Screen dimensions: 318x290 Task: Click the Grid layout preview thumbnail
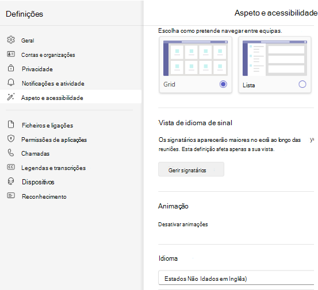(196, 58)
